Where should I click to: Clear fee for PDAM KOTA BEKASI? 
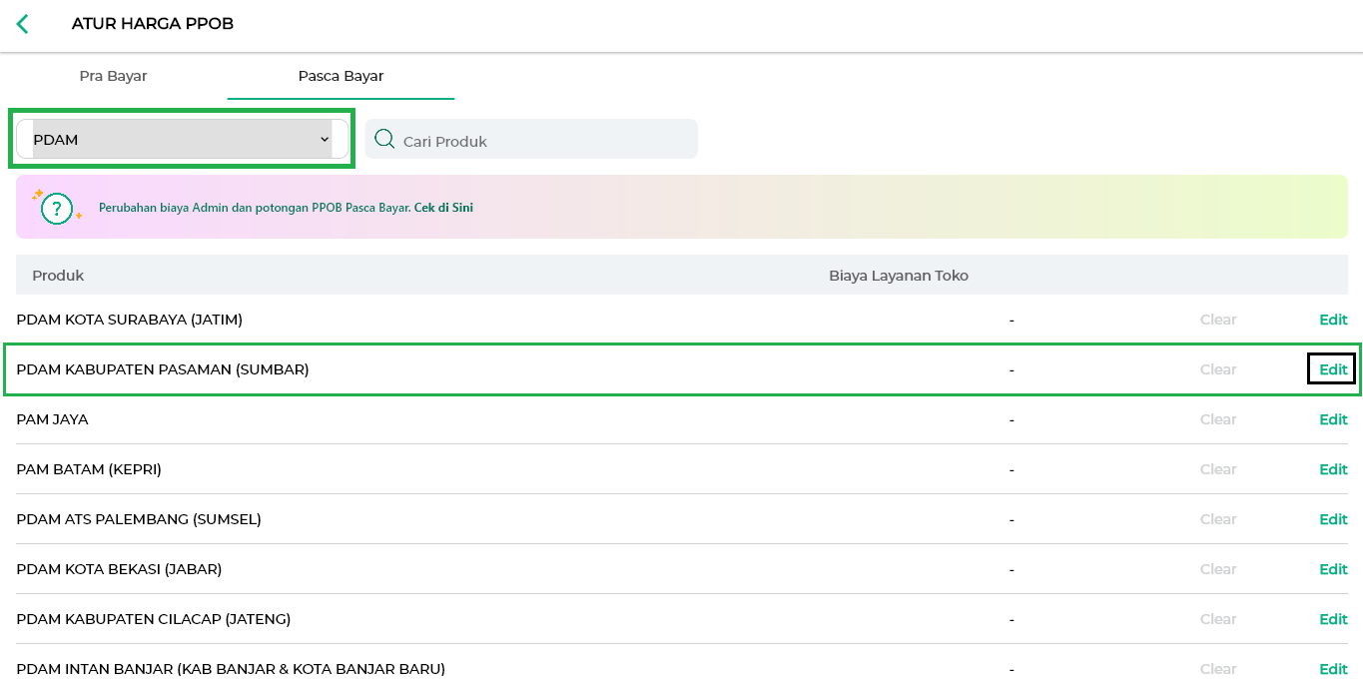[x=1218, y=569]
